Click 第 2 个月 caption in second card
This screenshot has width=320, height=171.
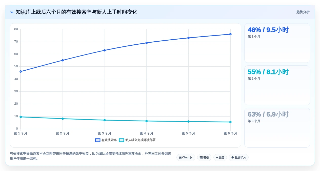click(x=254, y=79)
